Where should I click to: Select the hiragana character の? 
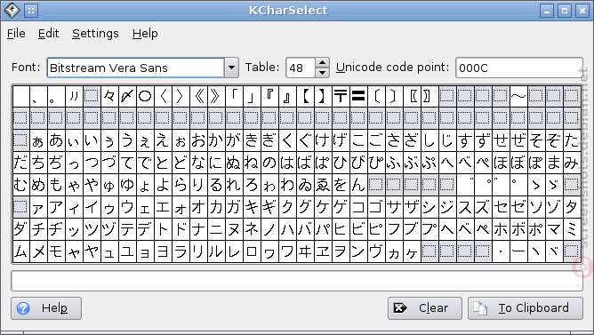pyautogui.click(x=269, y=163)
